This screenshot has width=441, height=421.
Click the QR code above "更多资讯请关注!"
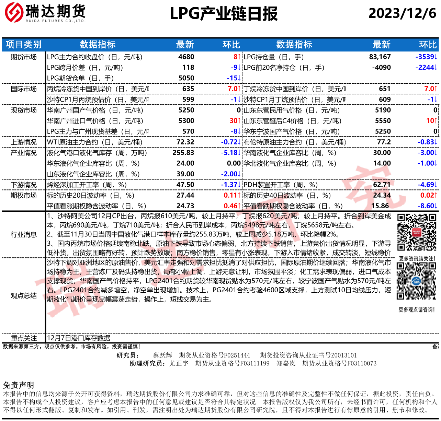click(x=417, y=233)
